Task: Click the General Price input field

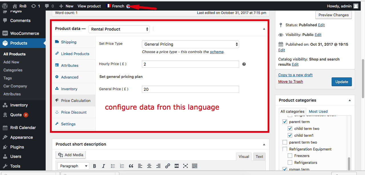Action: tap(190, 89)
